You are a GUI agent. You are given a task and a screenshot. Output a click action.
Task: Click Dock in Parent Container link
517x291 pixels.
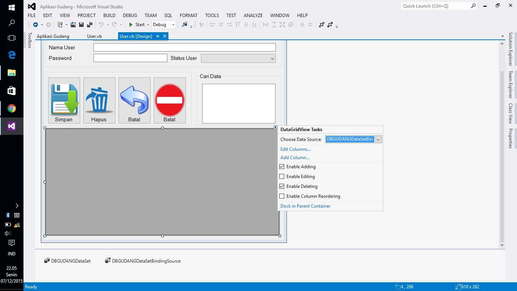coord(305,206)
